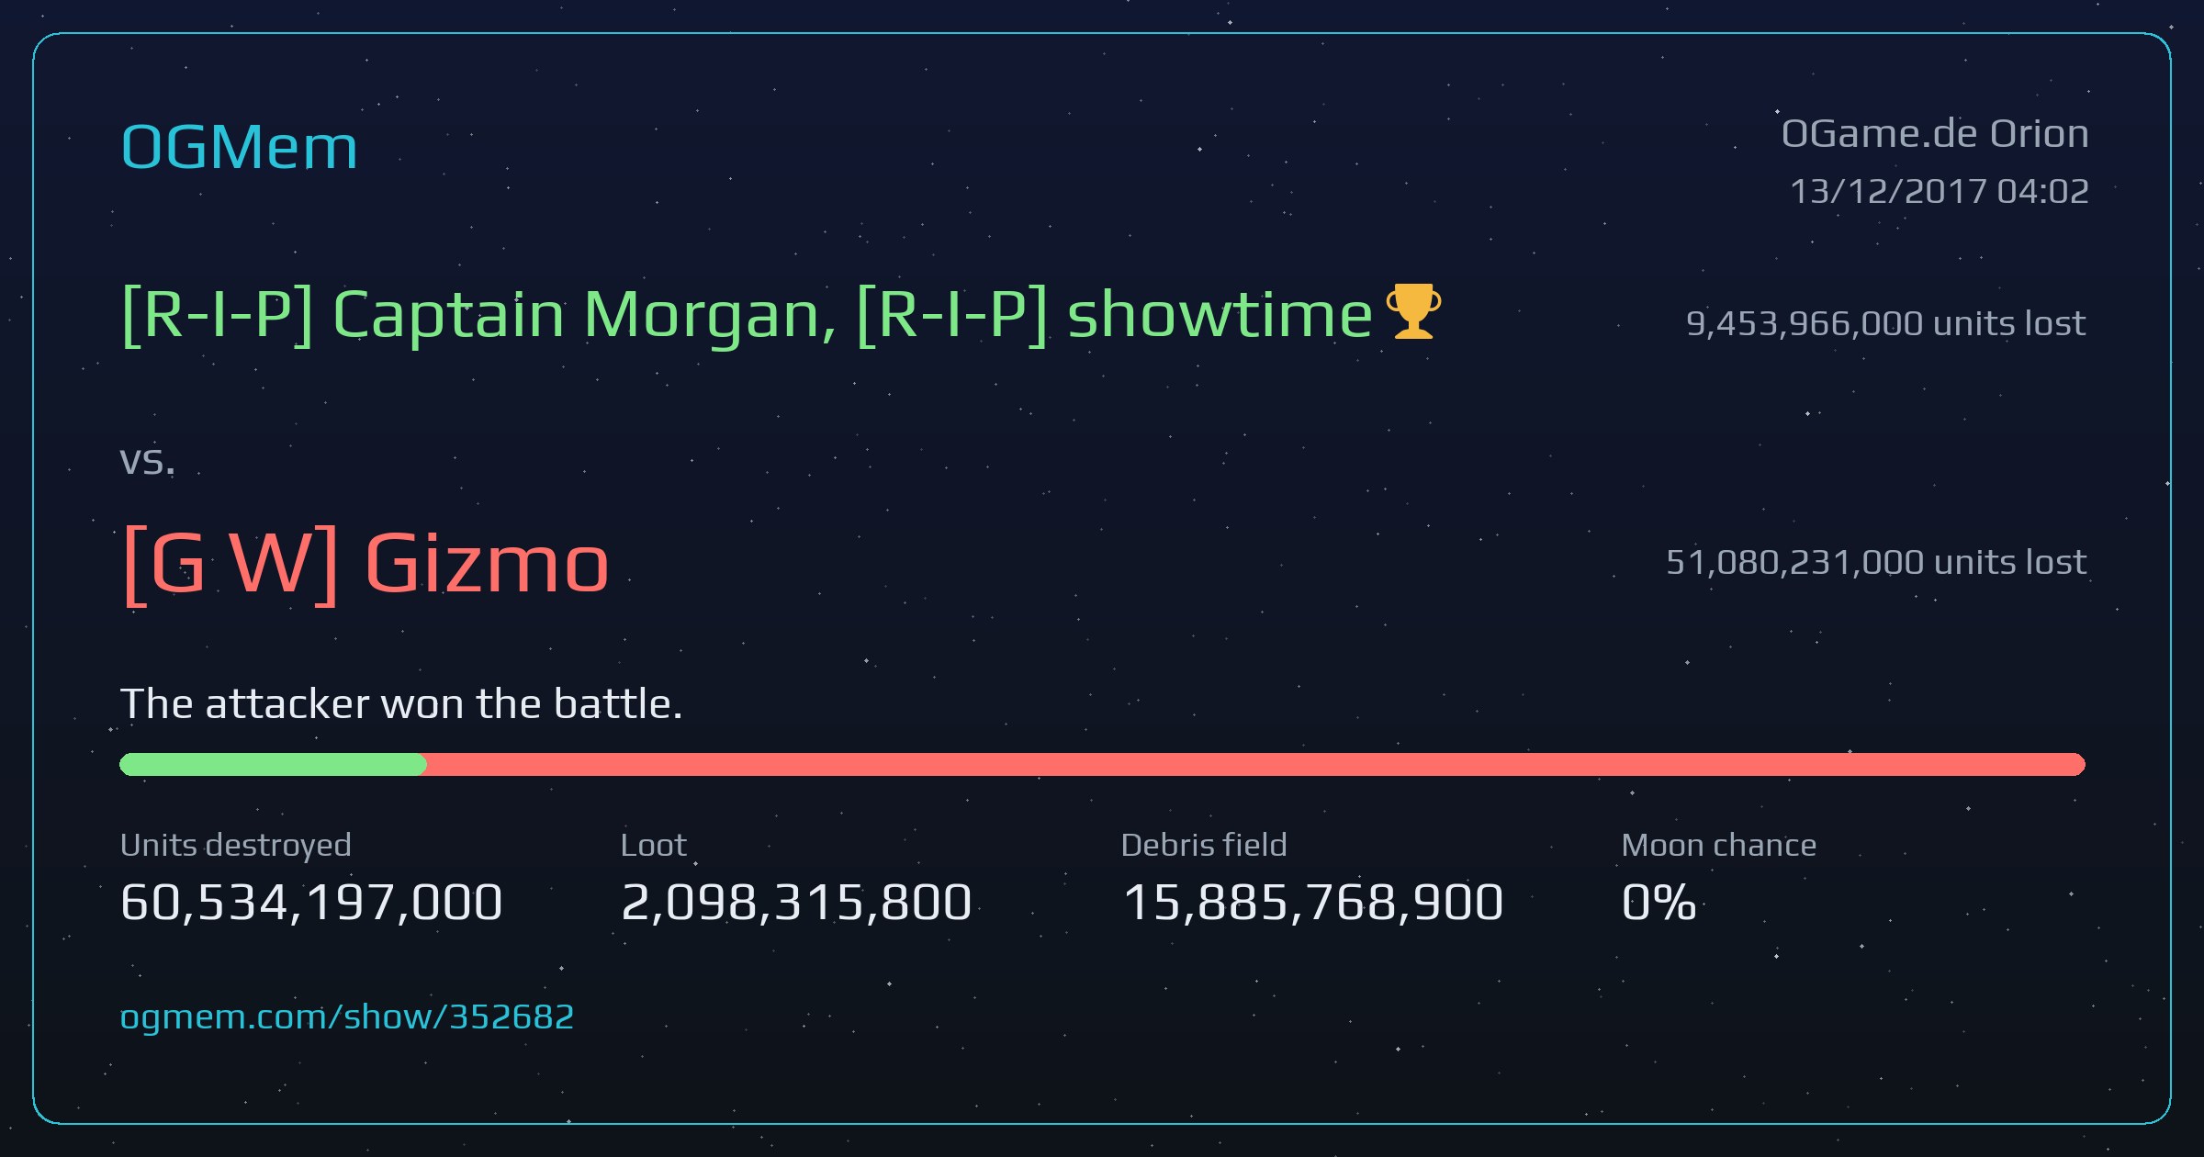Click the defender name [G W] Gizmo
The width and height of the screenshot is (2204, 1157).
click(365, 564)
